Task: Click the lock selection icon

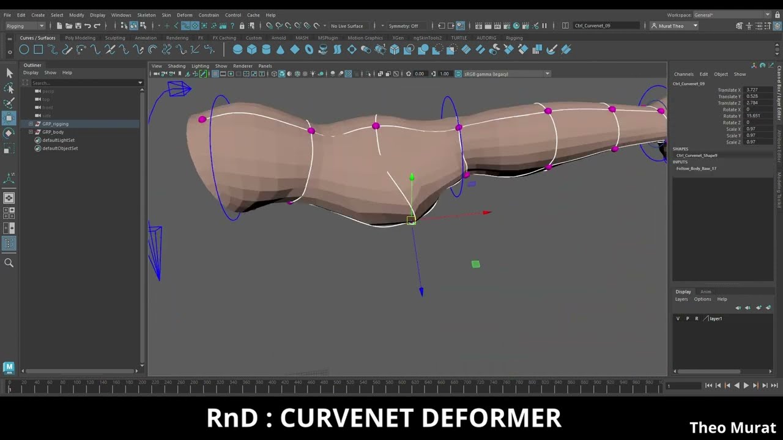Action: (x=242, y=26)
